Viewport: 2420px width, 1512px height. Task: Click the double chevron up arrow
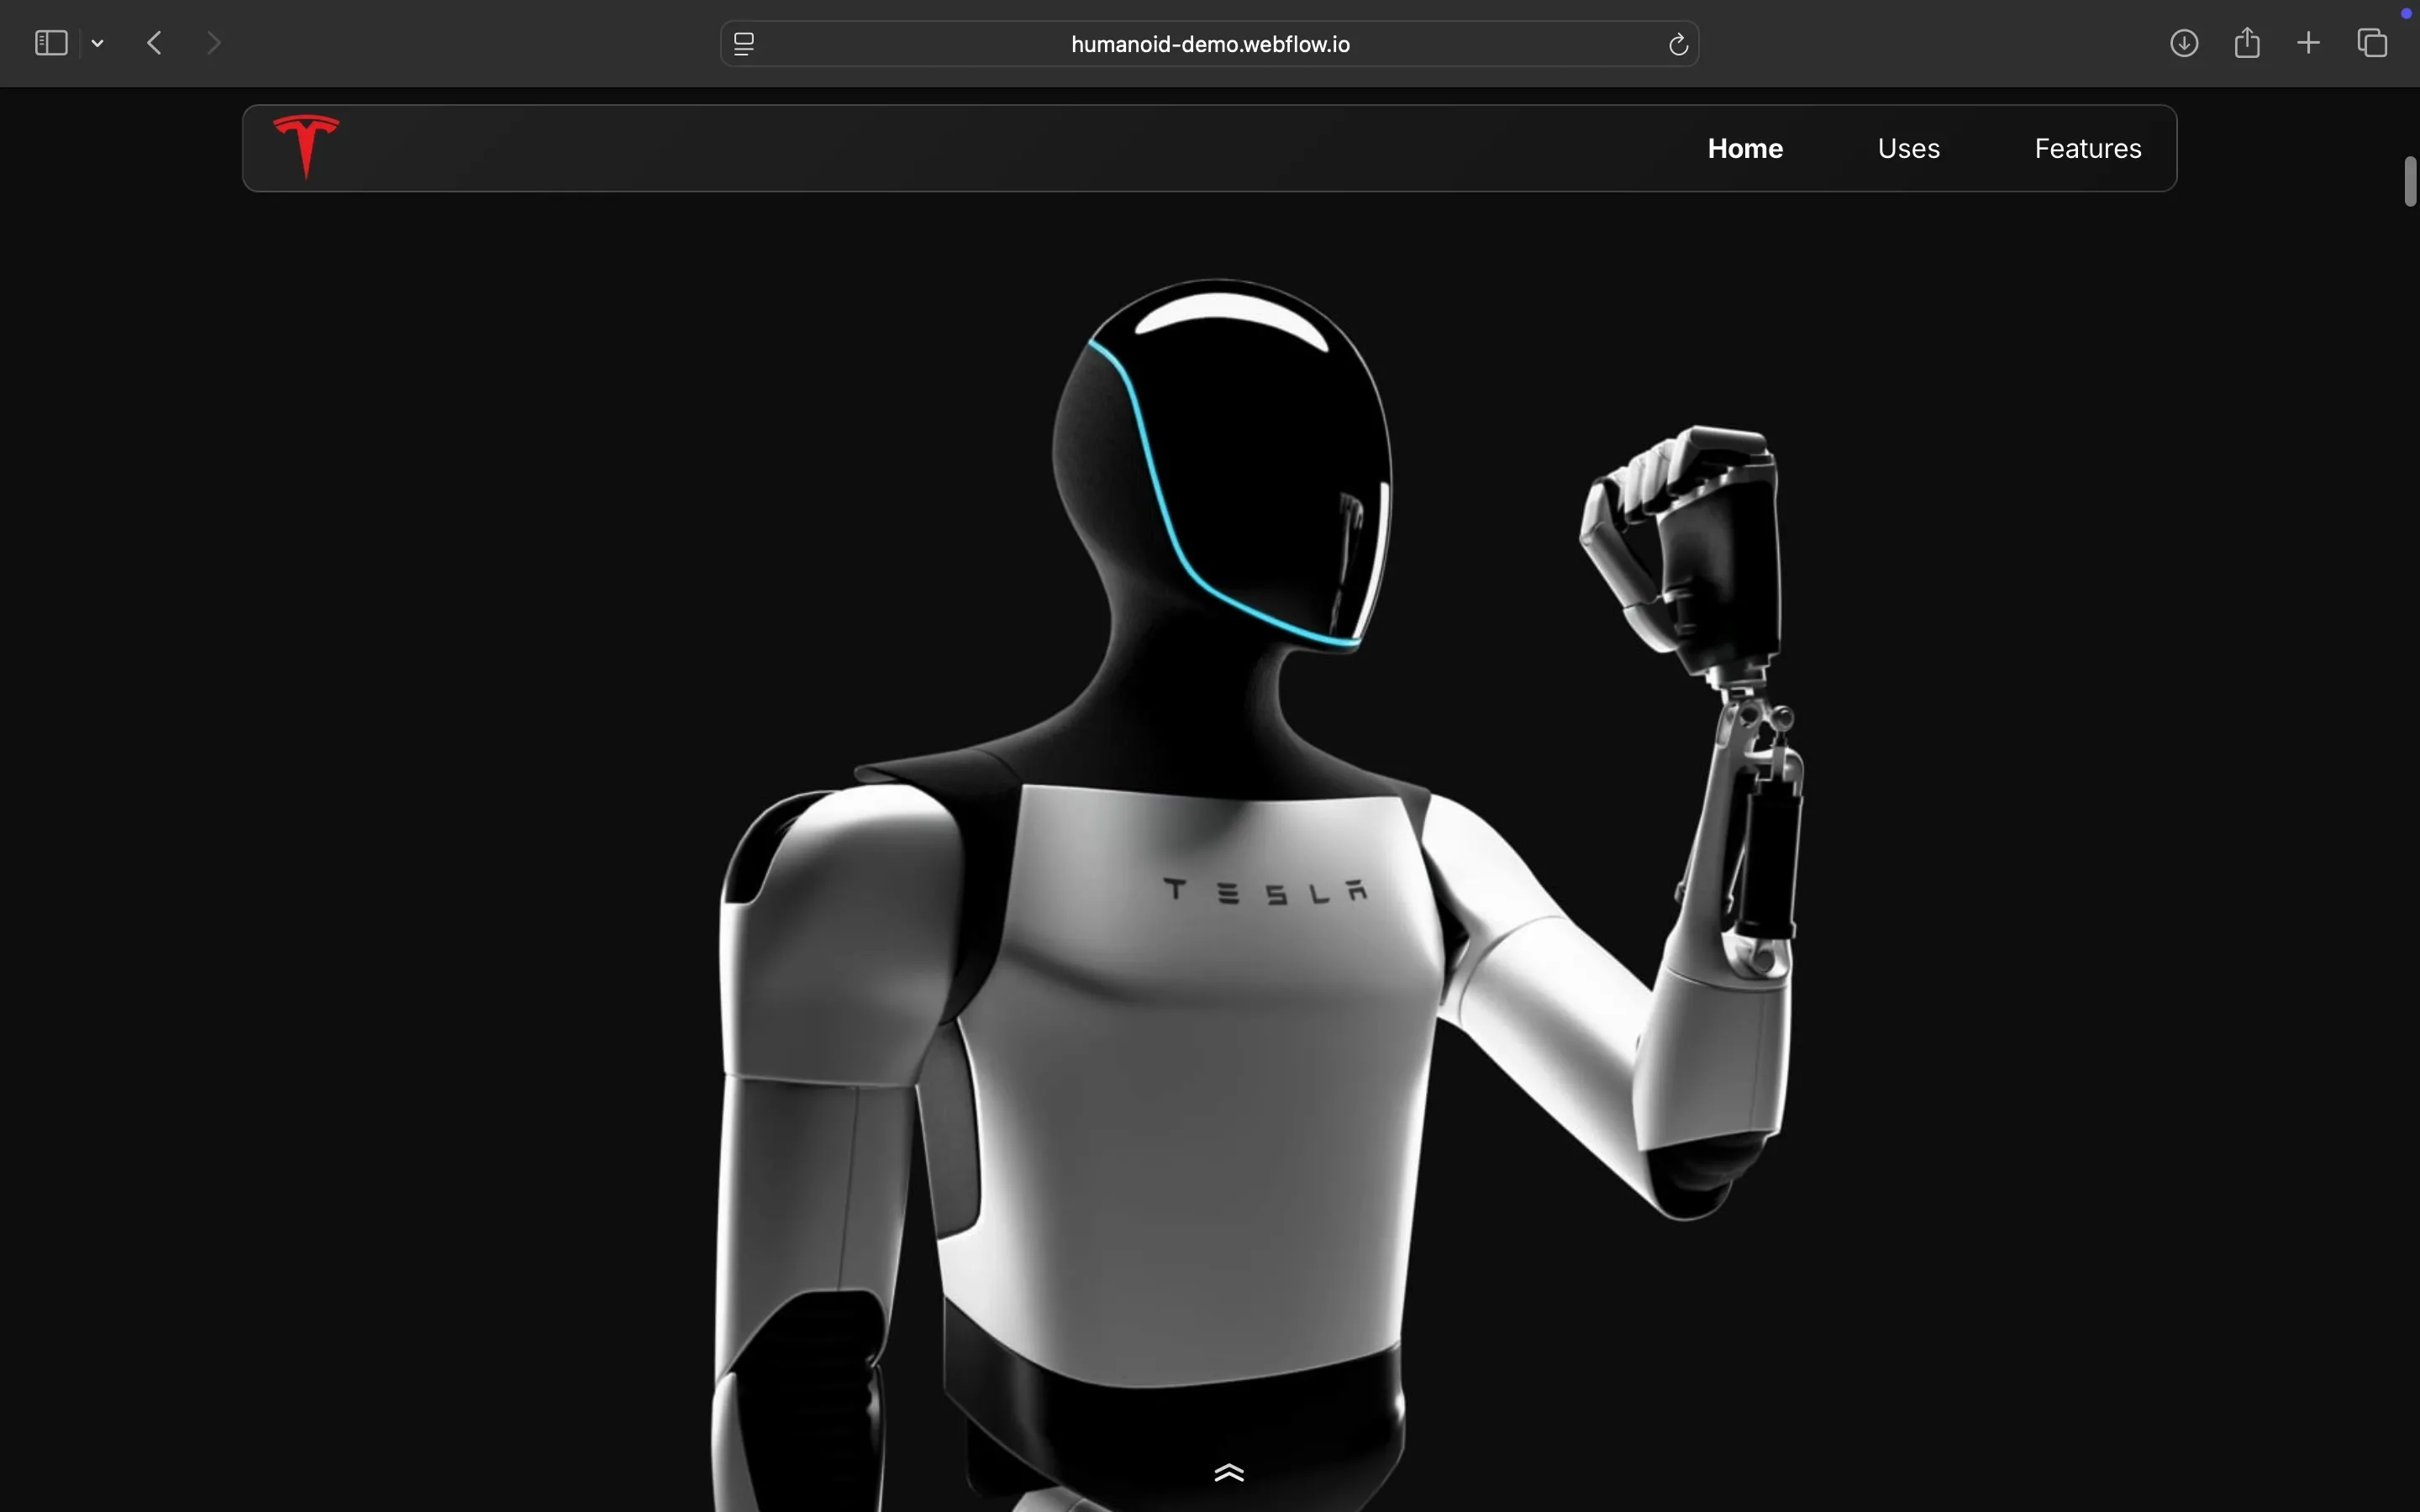pos(1229,1472)
